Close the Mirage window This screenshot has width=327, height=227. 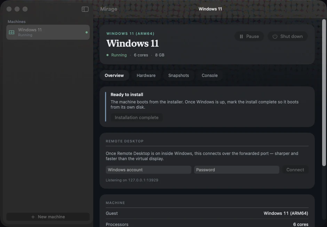[9, 9]
